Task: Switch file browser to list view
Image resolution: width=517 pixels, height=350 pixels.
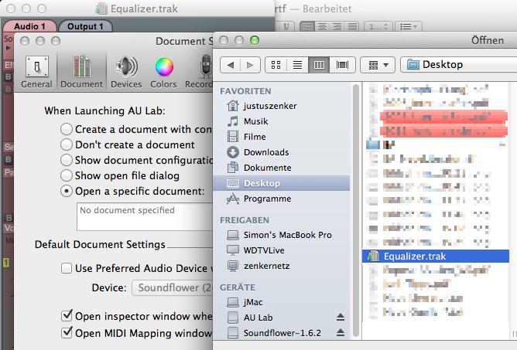Action: [297, 65]
